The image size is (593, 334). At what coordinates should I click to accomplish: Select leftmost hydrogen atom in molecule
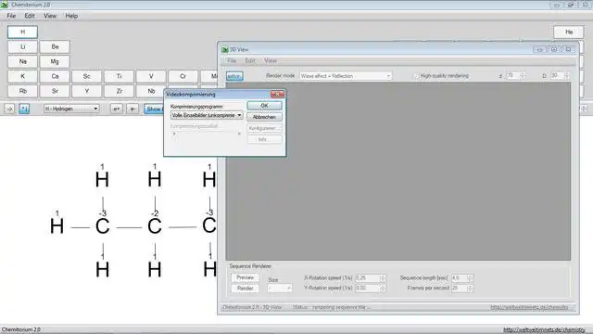click(57, 226)
